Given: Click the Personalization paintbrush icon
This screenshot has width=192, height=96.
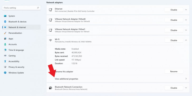Looking at the screenshot, I should click(x=5, y=33).
